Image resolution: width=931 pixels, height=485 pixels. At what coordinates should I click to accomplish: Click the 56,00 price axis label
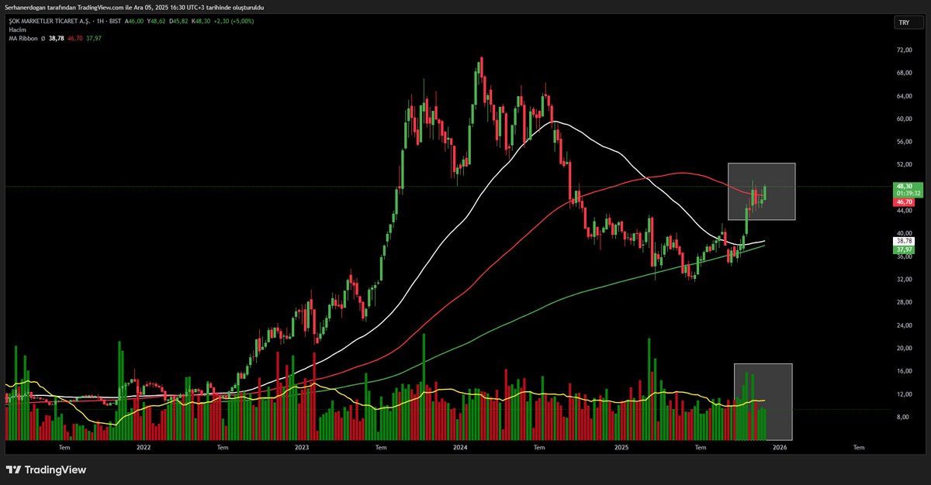pyautogui.click(x=904, y=142)
